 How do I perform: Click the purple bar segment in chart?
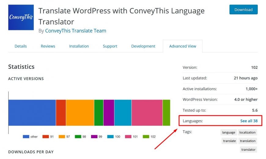(x=109, y=113)
